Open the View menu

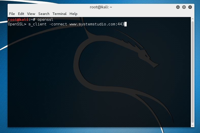pos(31,14)
